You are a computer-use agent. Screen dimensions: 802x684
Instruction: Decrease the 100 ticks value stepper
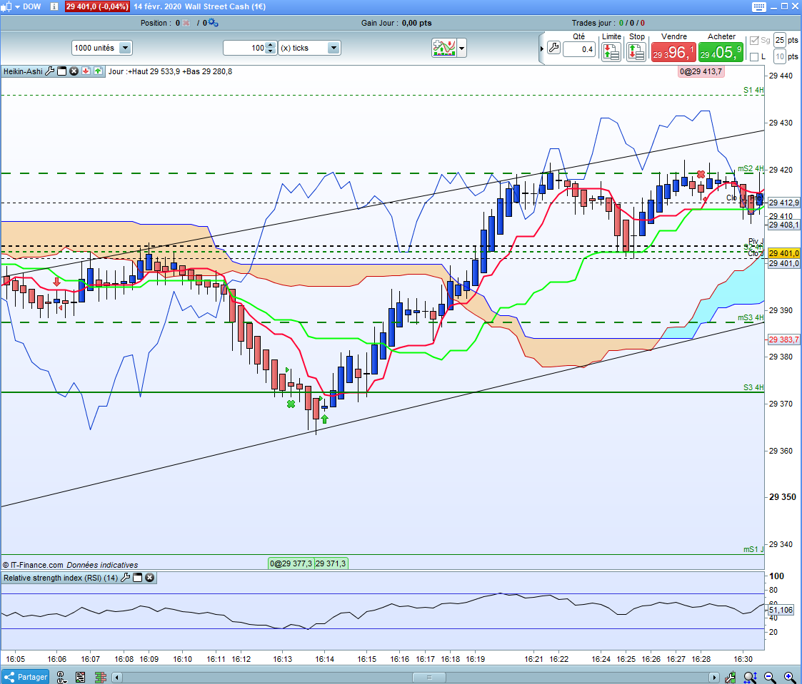coord(271,51)
